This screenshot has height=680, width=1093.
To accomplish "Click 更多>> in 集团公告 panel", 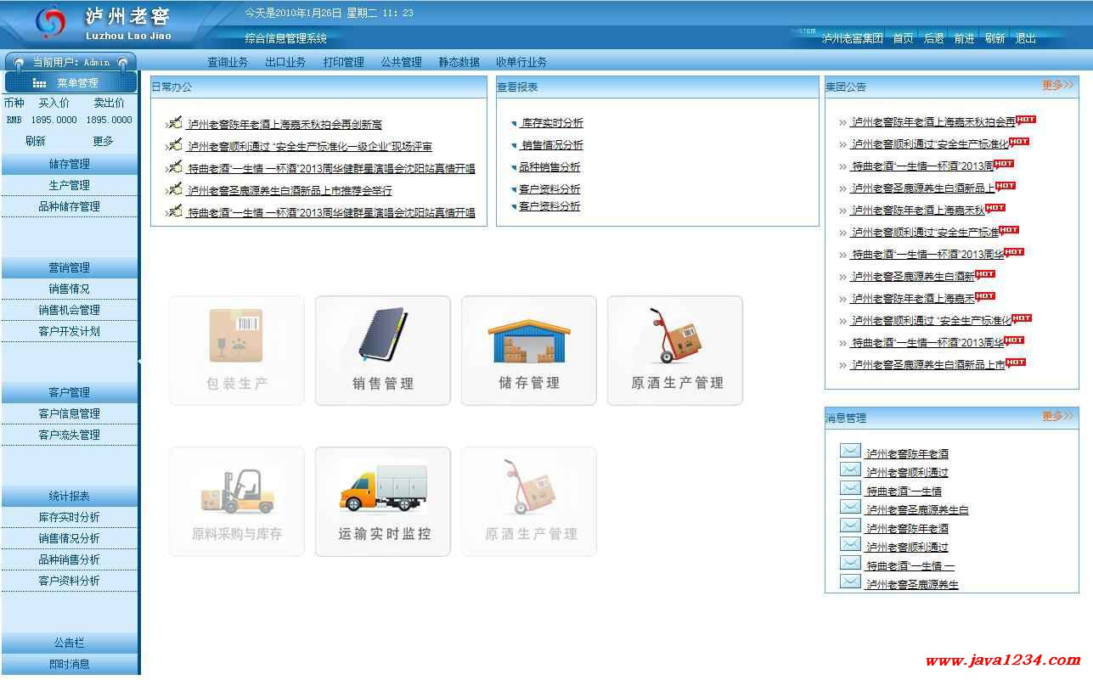I will coord(1058,85).
